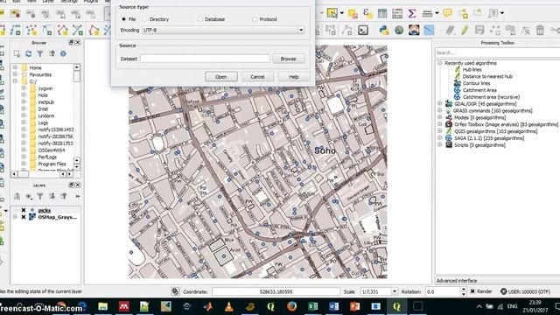Screen dimensions: 560x315
Task: Expand the GRASS commands group
Action: pyautogui.click(x=439, y=110)
